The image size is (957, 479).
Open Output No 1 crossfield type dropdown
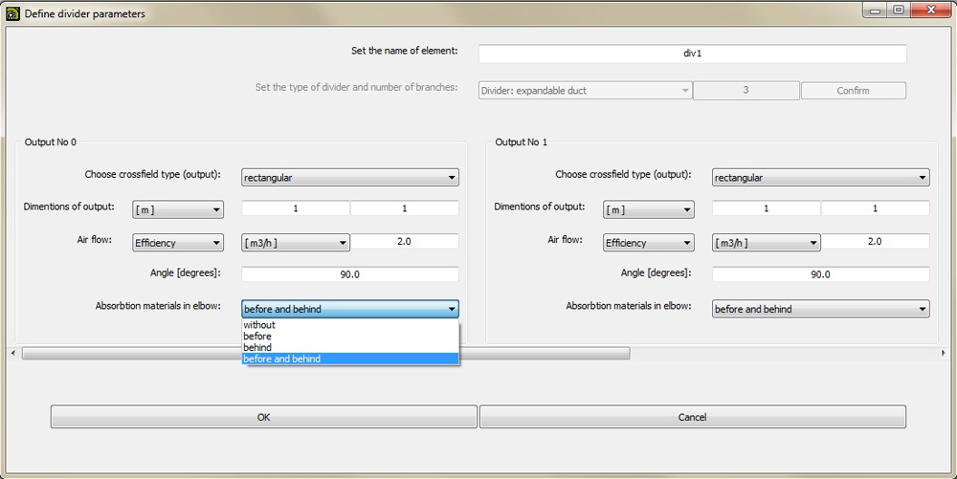tap(821, 177)
